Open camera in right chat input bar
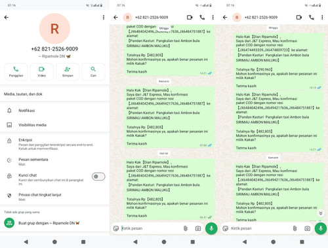 pyautogui.click(x=307, y=228)
